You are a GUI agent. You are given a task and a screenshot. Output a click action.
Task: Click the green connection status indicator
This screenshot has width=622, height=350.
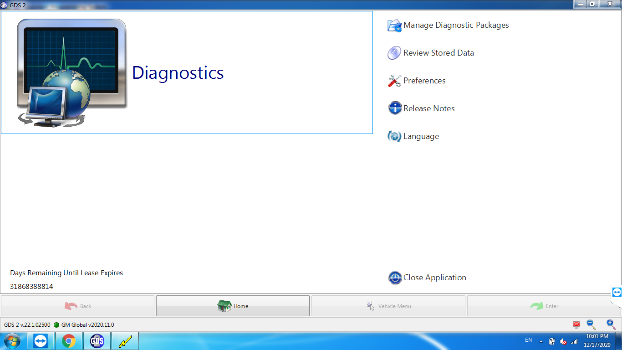(56, 325)
